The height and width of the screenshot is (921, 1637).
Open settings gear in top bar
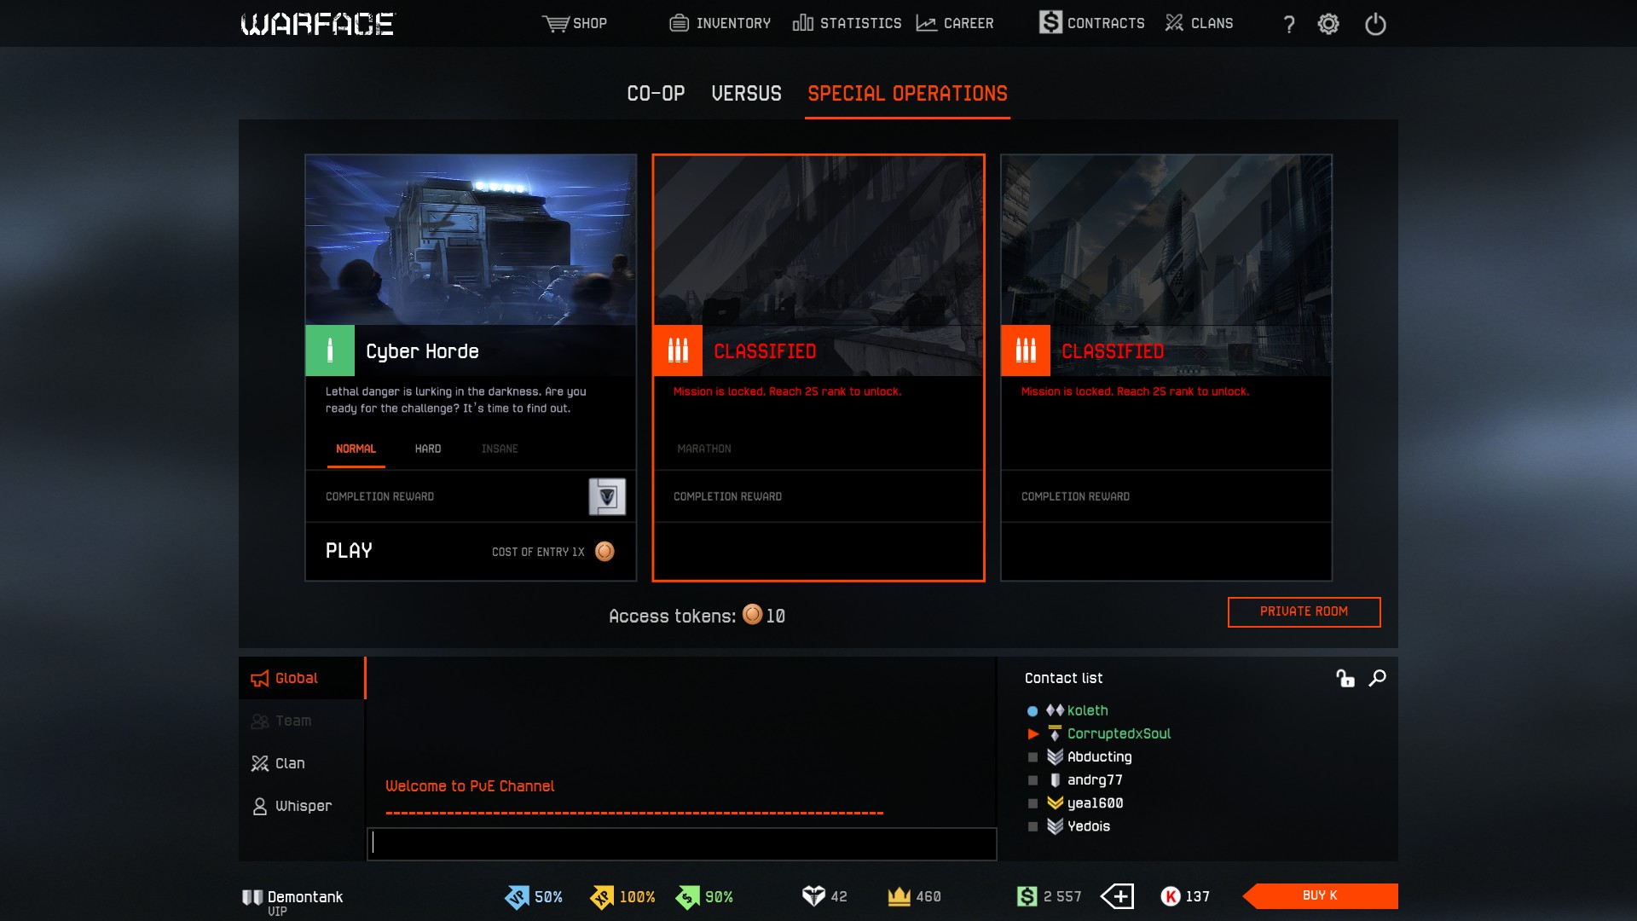click(1328, 24)
